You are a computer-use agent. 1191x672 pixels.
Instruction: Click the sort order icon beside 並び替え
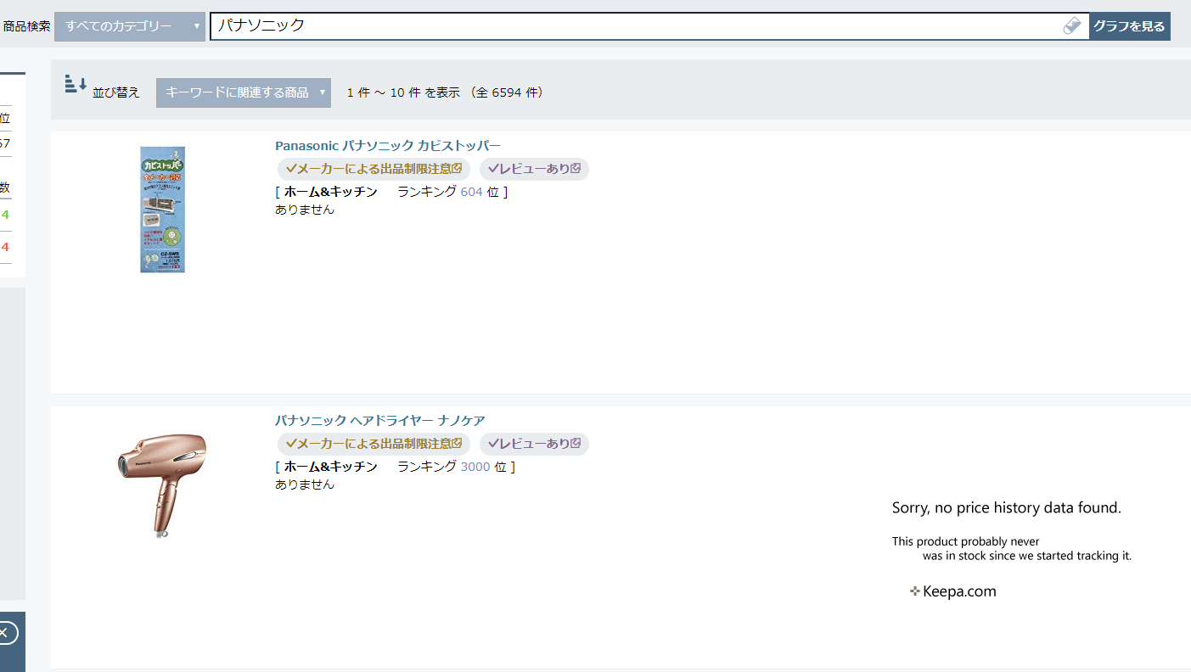click(x=76, y=84)
